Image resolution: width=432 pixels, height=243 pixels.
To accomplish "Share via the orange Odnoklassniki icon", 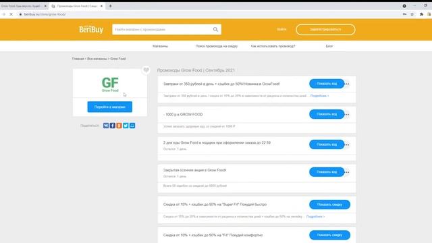I will pyautogui.click(x=119, y=126).
